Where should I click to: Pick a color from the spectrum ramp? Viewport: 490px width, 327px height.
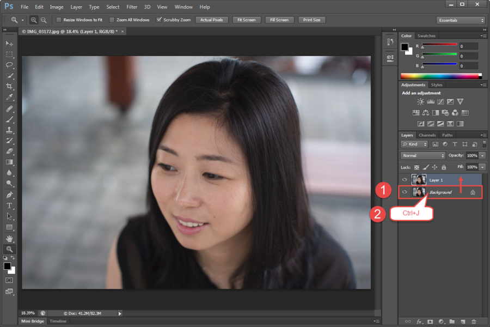pyautogui.click(x=441, y=76)
